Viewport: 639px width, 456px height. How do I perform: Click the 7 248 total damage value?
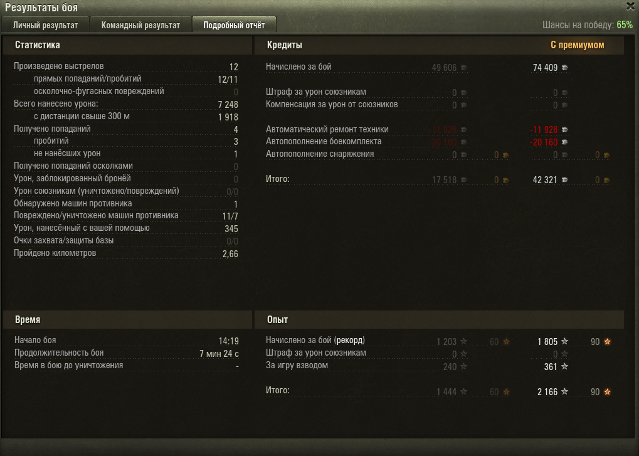(228, 104)
